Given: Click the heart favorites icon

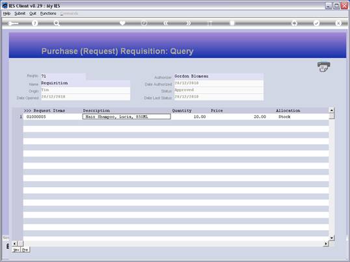Looking at the screenshot, I should pos(122,23).
